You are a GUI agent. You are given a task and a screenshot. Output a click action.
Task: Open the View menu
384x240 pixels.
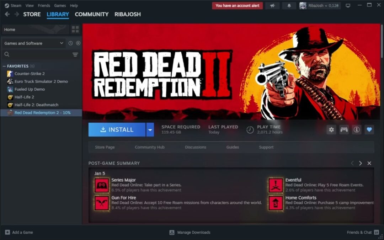click(30, 5)
